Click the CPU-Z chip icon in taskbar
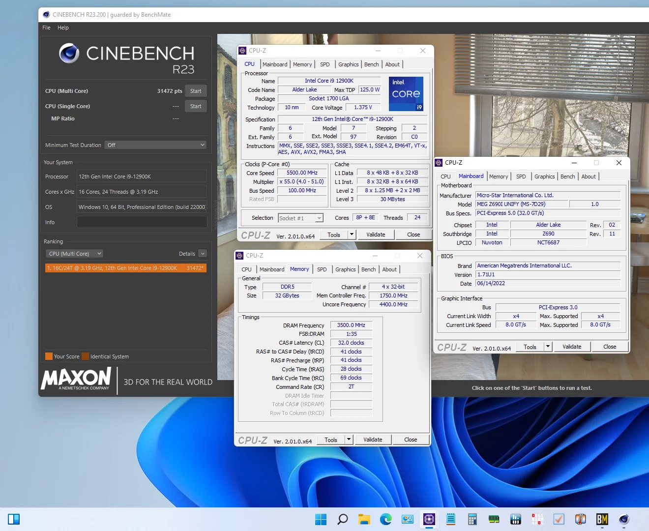 tap(429, 519)
